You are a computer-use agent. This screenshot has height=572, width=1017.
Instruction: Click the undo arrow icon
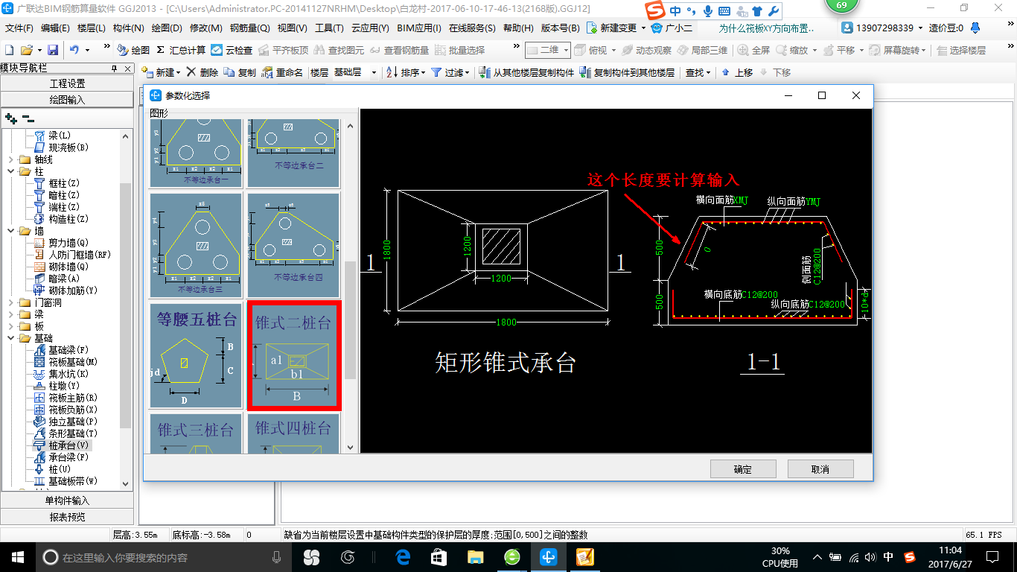coord(74,50)
